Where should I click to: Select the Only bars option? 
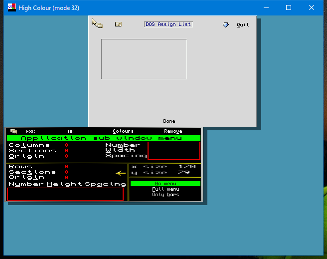(x=165, y=195)
